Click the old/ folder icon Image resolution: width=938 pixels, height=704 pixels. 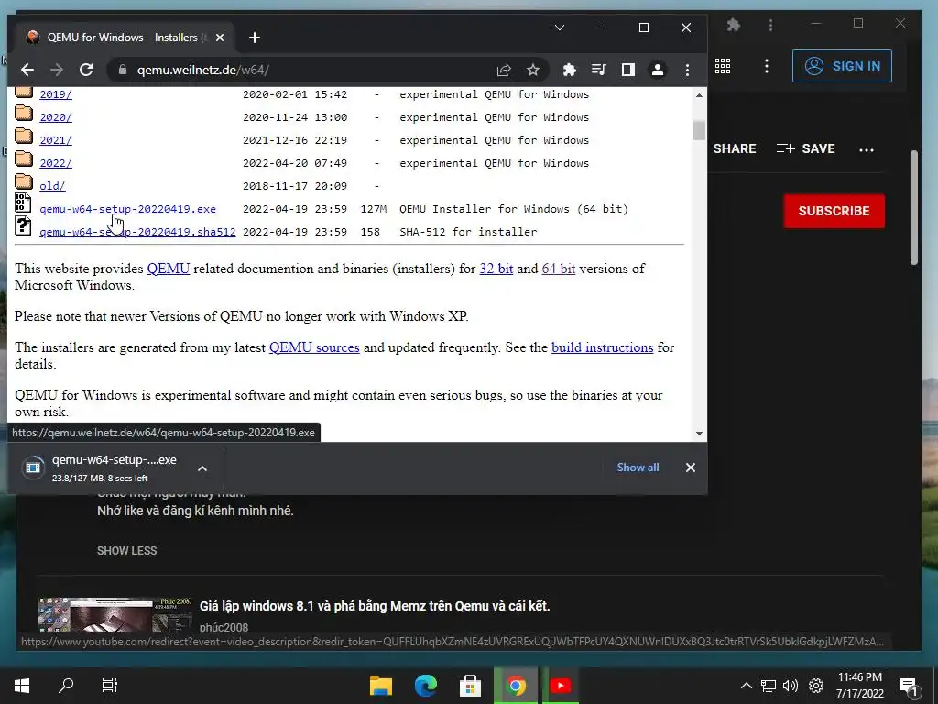[x=23, y=181]
